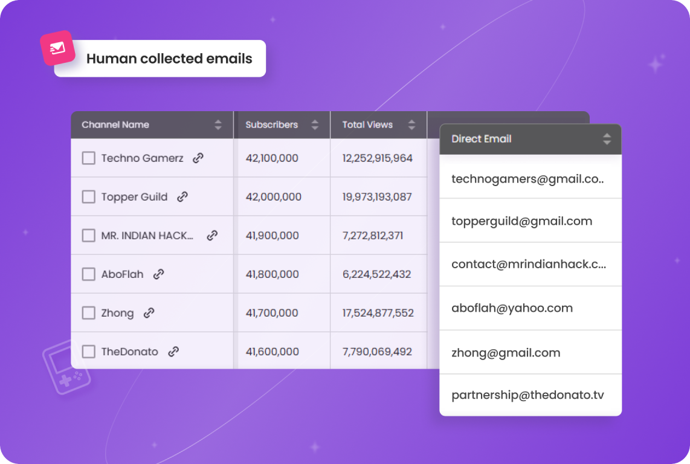Tick the Topper Guild row checkbox

click(88, 197)
